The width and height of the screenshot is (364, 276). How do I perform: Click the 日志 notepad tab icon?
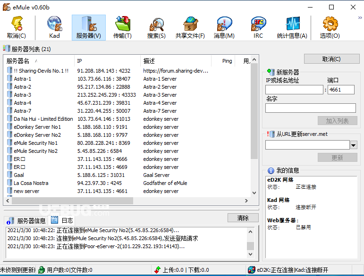point(54,220)
